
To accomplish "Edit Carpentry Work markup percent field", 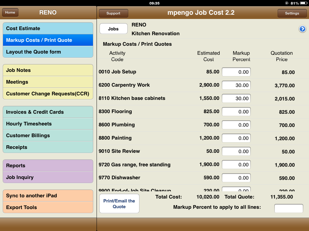I will point(236,85).
